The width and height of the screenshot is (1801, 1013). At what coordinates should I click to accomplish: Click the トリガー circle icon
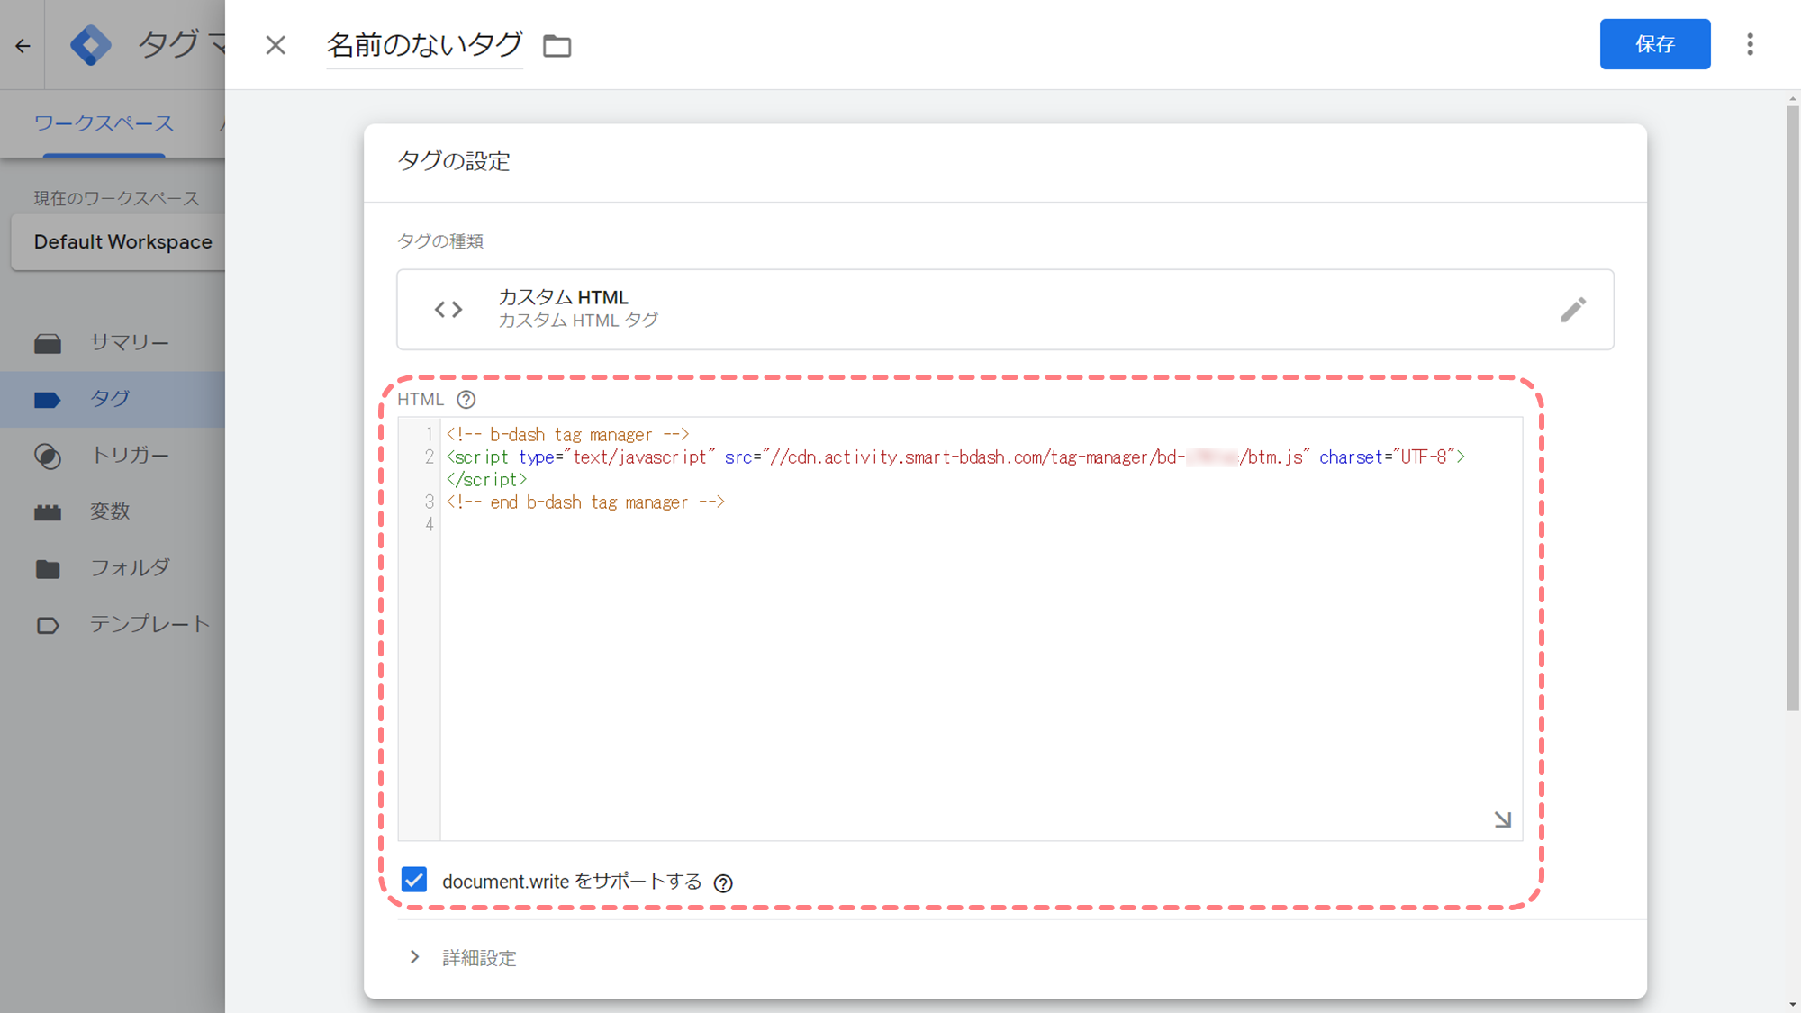pyautogui.click(x=48, y=456)
